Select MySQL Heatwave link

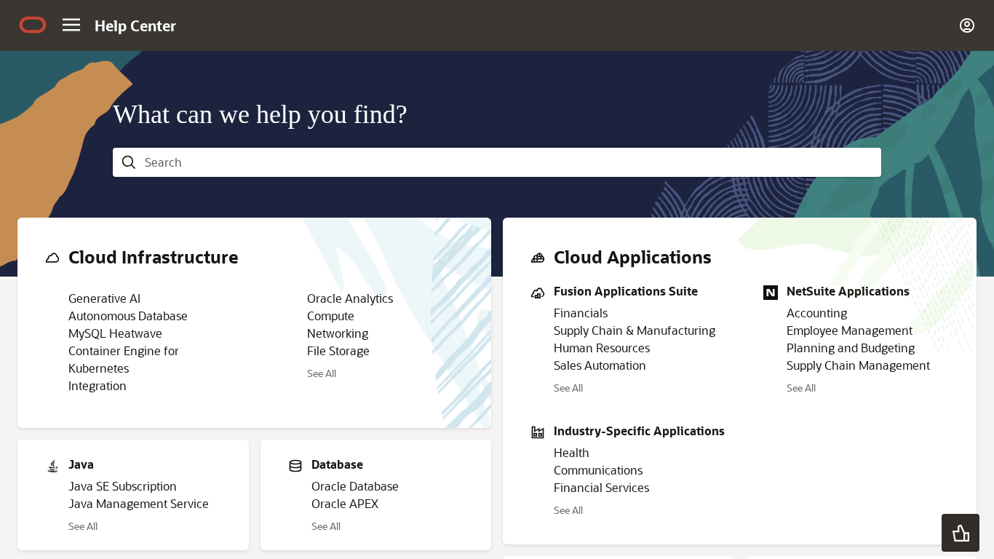click(115, 333)
